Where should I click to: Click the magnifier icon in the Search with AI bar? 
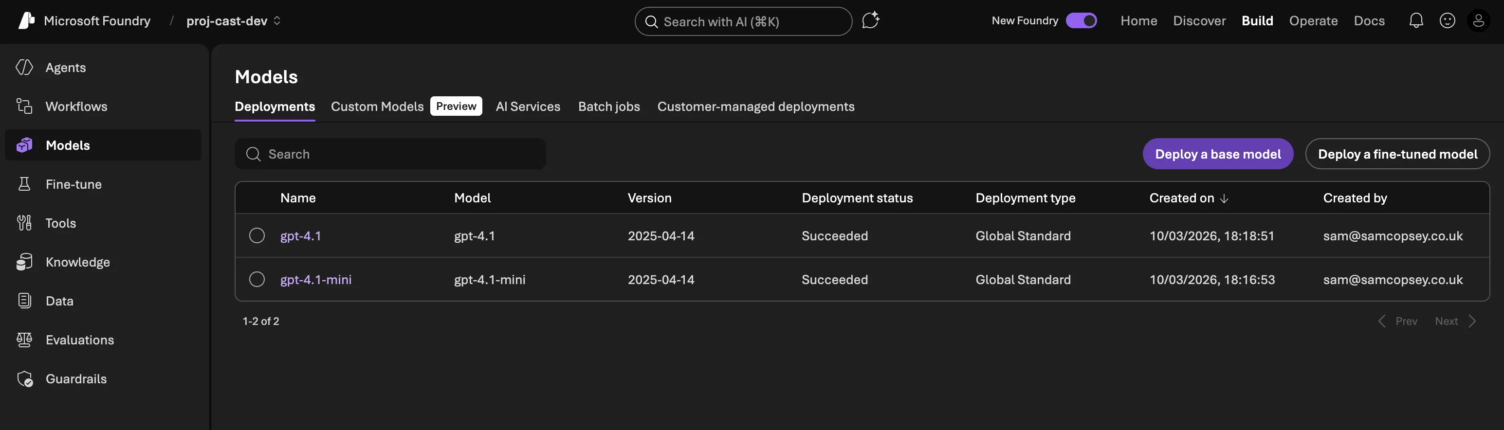[x=652, y=21]
